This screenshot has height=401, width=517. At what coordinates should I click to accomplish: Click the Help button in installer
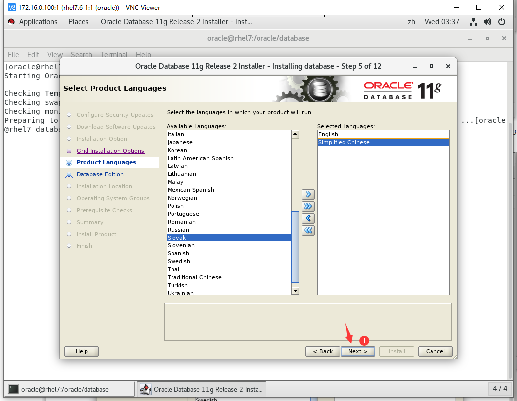[x=82, y=352]
